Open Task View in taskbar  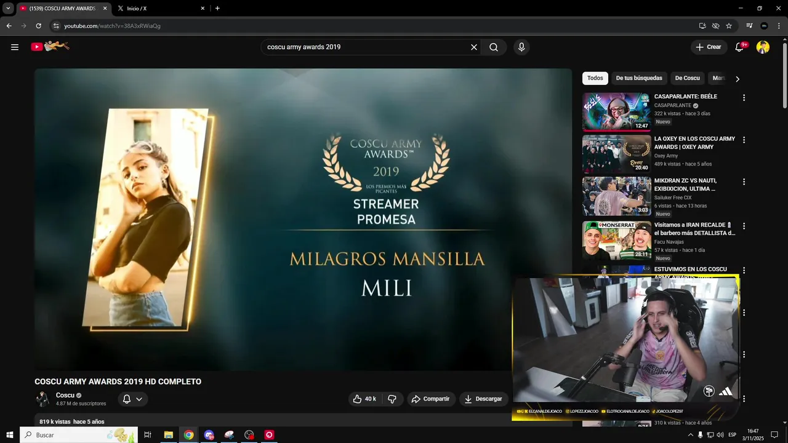coord(148,435)
